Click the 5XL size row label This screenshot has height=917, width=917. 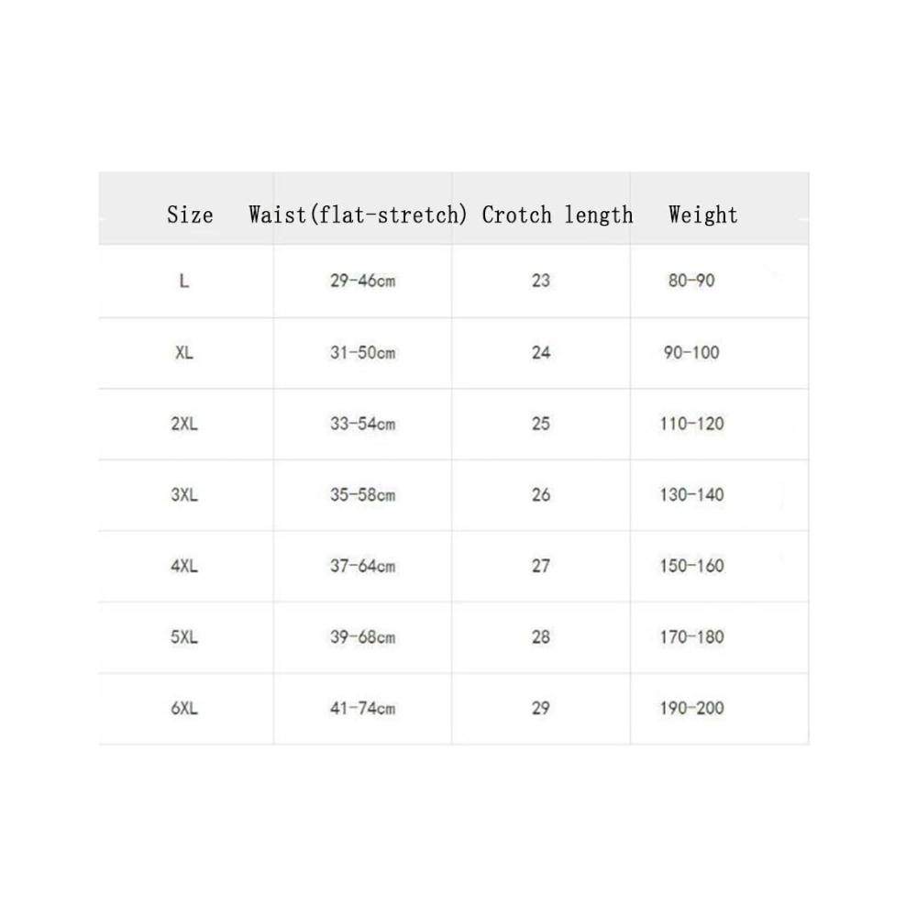(x=183, y=637)
